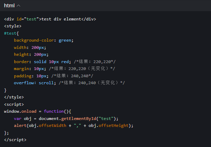Click the opening <script> tag

pos(14,104)
